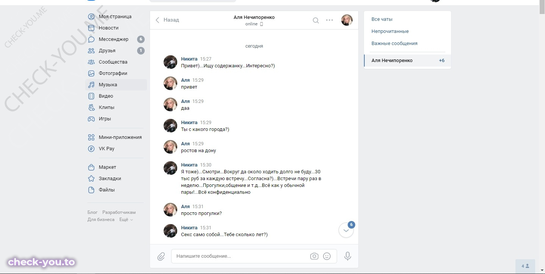Click the Файлы document icon
This screenshot has height=274, width=545.
tap(91, 190)
